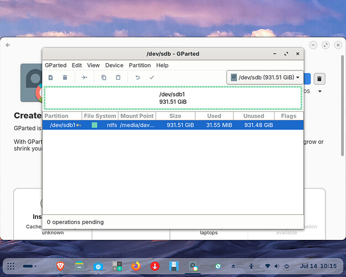Click the Partition column header
This screenshot has height=277, width=346.
click(x=62, y=116)
